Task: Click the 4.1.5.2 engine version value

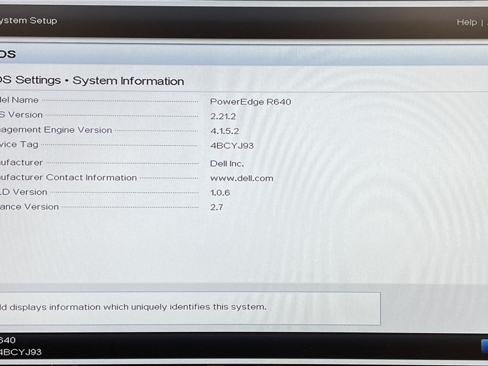Action: [x=224, y=131]
